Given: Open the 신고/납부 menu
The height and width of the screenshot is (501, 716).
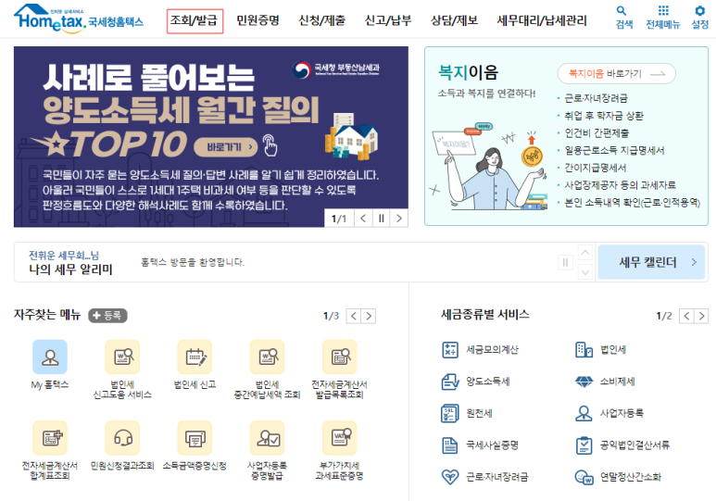Looking at the screenshot, I should coord(388,20).
